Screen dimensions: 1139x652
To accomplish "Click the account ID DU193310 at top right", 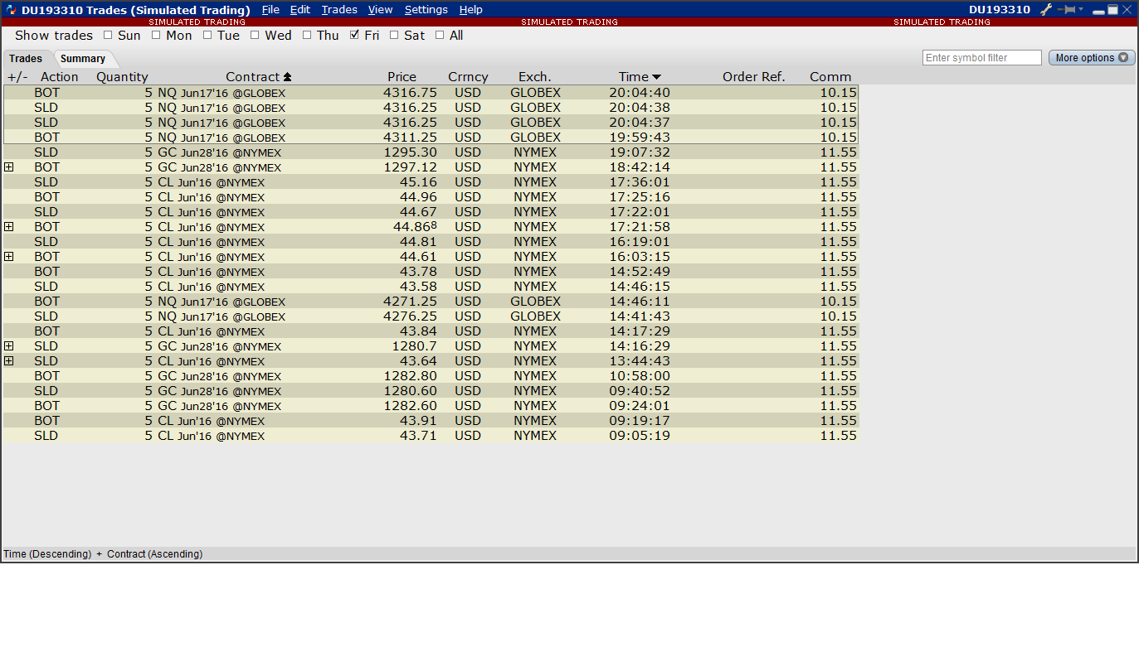I will [x=1000, y=10].
